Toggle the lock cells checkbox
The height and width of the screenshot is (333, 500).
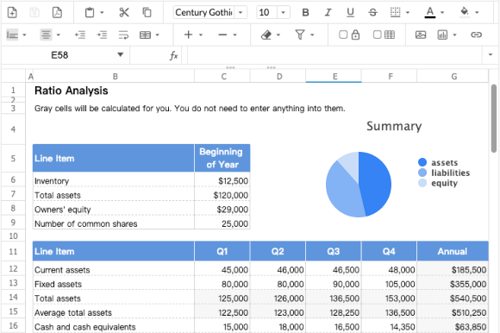343,35
